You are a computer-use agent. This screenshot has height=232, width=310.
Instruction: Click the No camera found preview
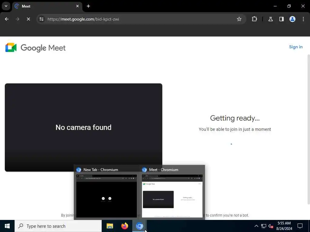[84, 127]
